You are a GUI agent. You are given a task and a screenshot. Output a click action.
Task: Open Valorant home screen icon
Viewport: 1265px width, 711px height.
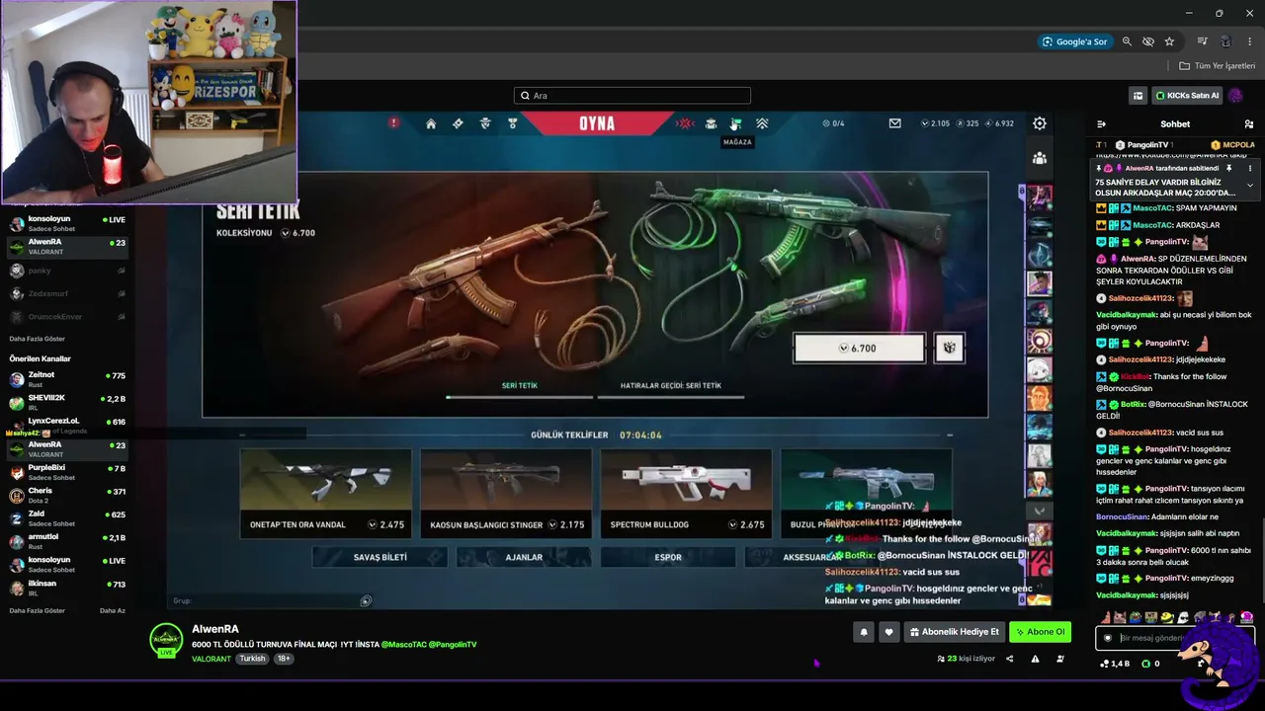tap(431, 123)
